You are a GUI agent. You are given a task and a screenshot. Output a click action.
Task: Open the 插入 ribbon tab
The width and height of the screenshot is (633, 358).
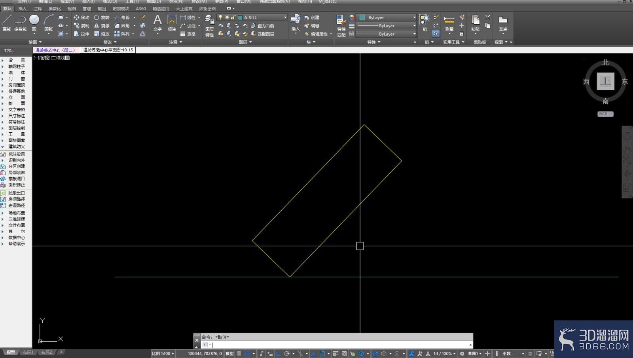(23, 8)
